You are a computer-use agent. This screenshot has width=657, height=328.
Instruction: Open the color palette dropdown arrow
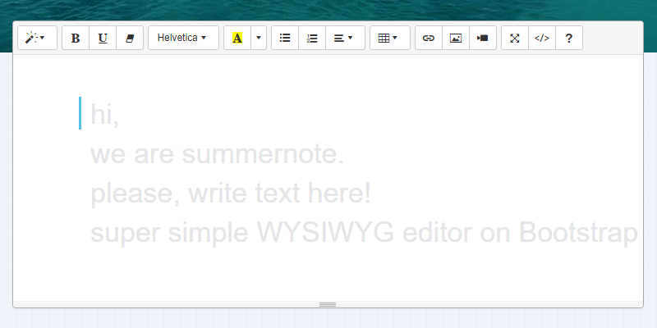(x=259, y=38)
